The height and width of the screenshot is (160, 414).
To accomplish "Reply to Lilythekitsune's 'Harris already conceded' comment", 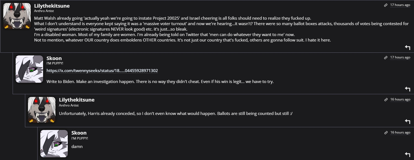I will (x=407, y=122).
